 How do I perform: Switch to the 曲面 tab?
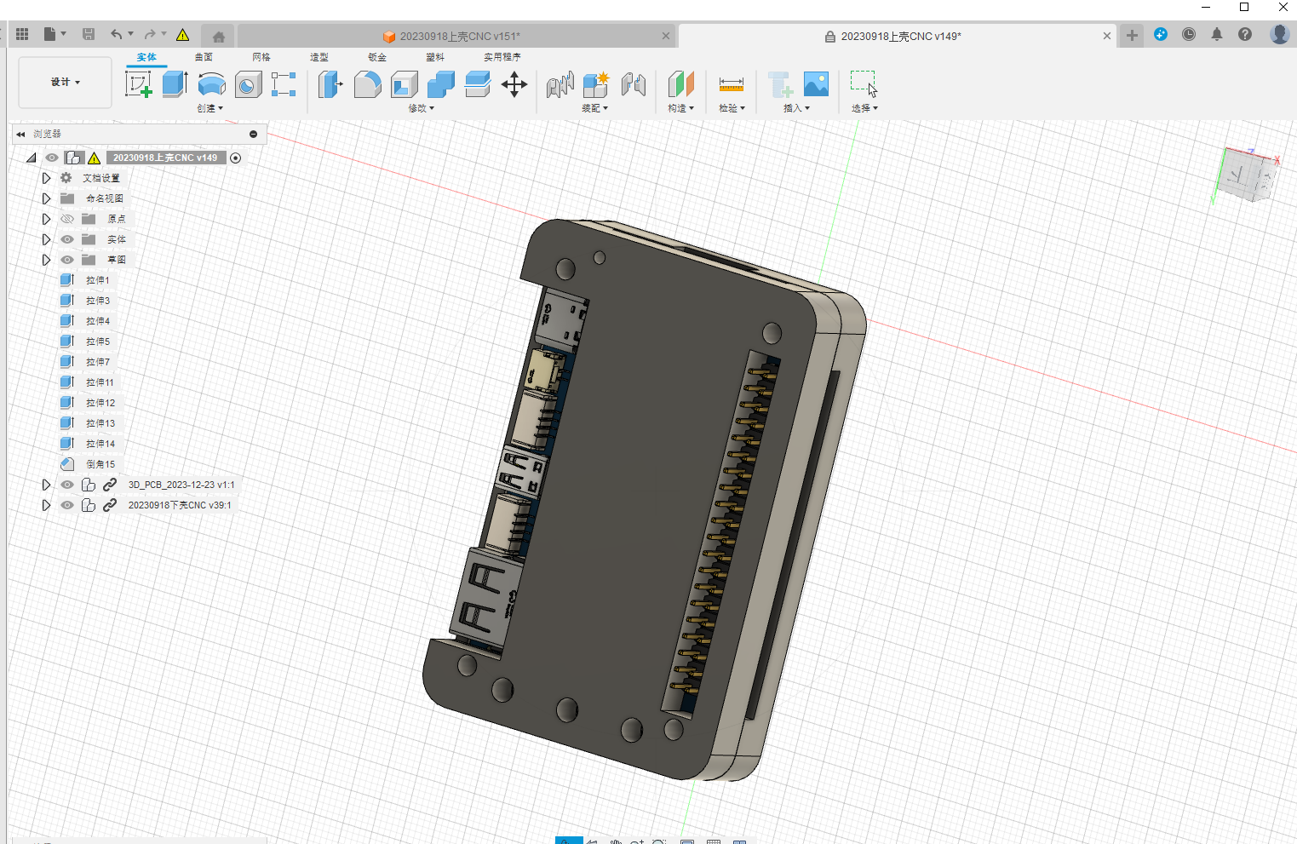coord(204,57)
